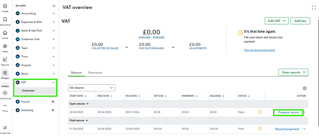Collapse the My Apps menu panel
The height and width of the screenshot is (136, 319).
54,6
